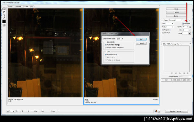Open the Matte color dropdown
The height and width of the screenshot is (122, 194).
pos(190,33)
